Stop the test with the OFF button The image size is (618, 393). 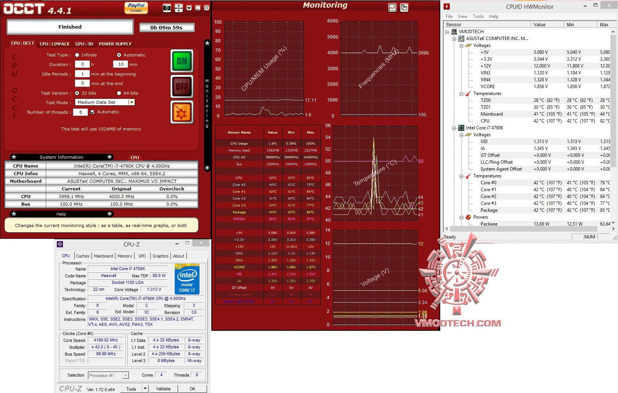pos(182,87)
